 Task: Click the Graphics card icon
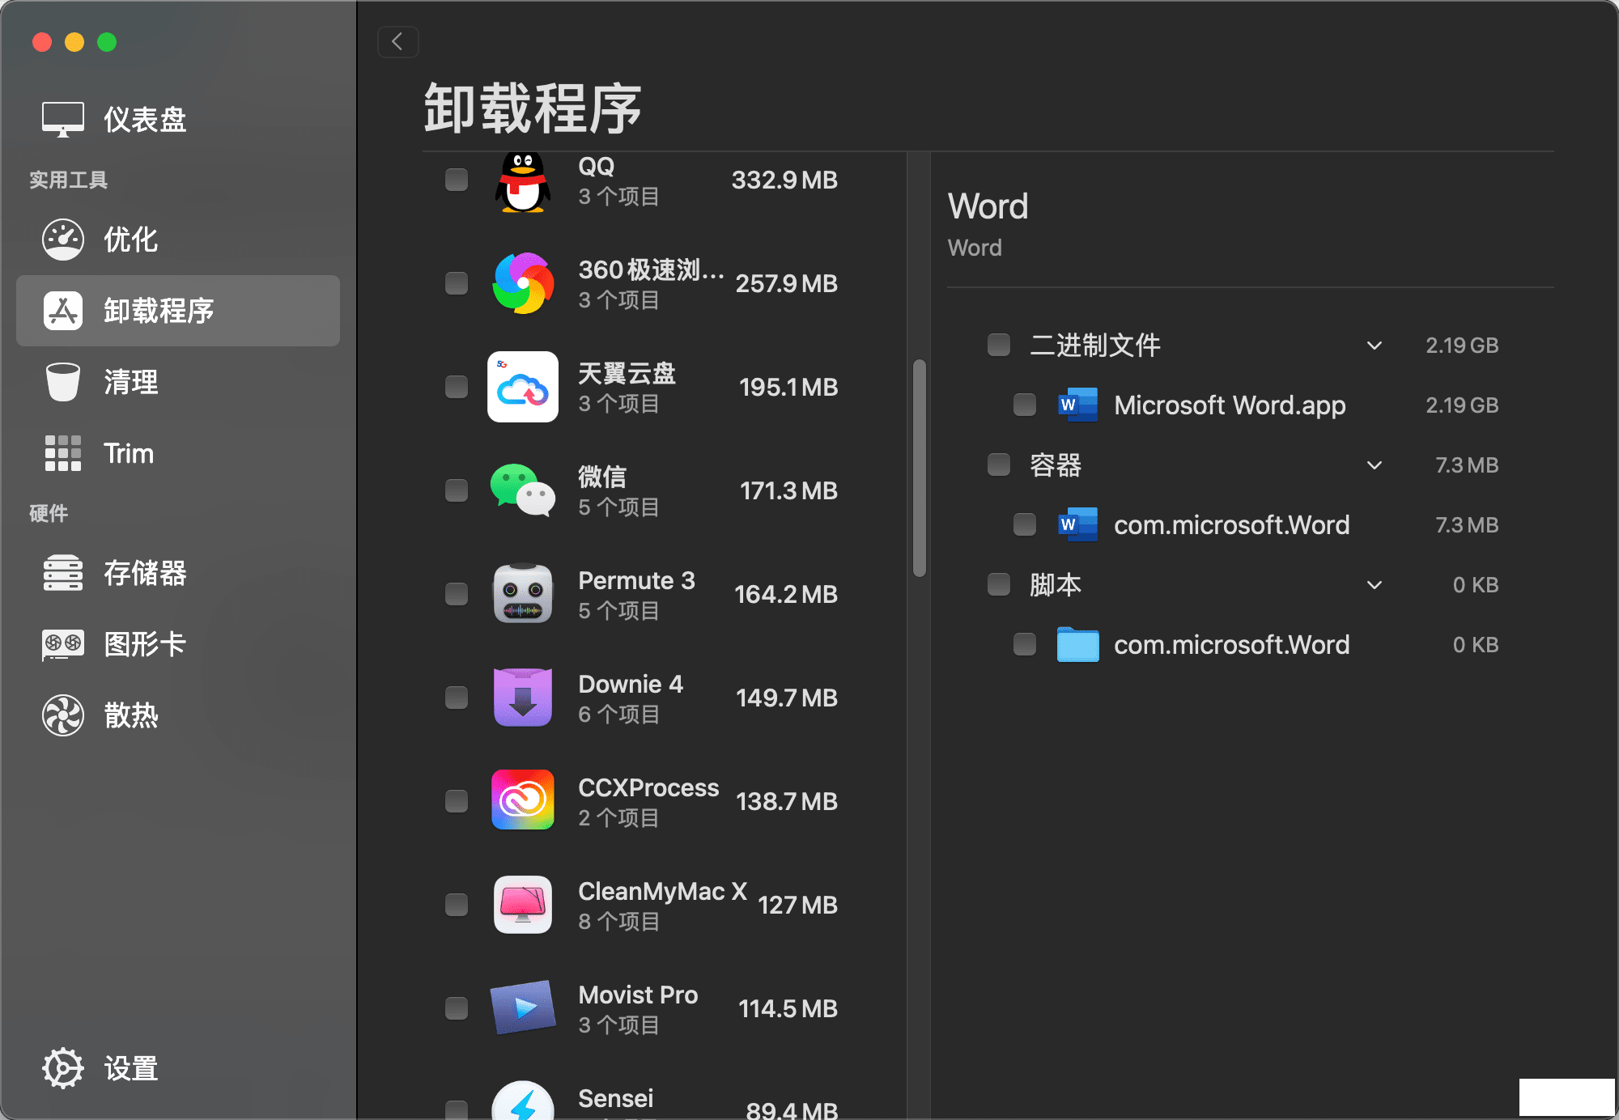click(x=63, y=644)
